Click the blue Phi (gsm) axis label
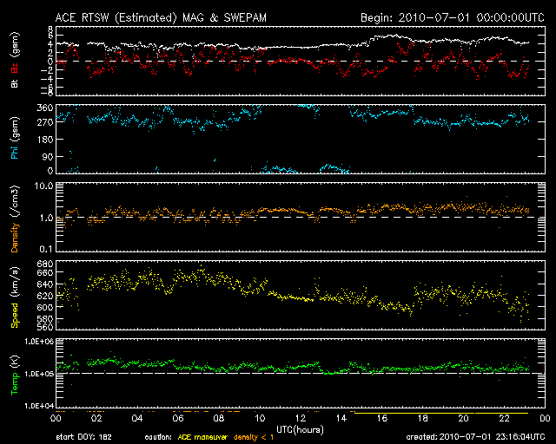The image size is (556, 444). pyautogui.click(x=15, y=139)
